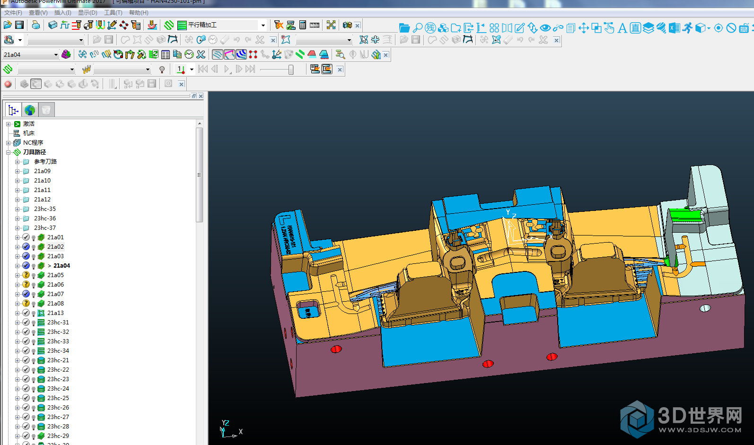754x445 pixels.
Task: Toggle lightbulb visibility for toolpath 23hc-22
Action: click(34, 370)
